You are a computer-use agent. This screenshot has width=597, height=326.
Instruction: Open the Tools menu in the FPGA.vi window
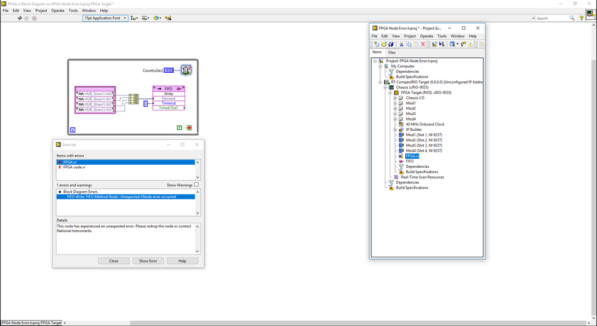[x=73, y=11]
